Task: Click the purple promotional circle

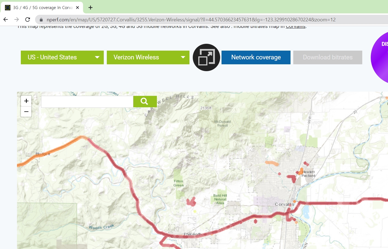Action: click(x=380, y=57)
